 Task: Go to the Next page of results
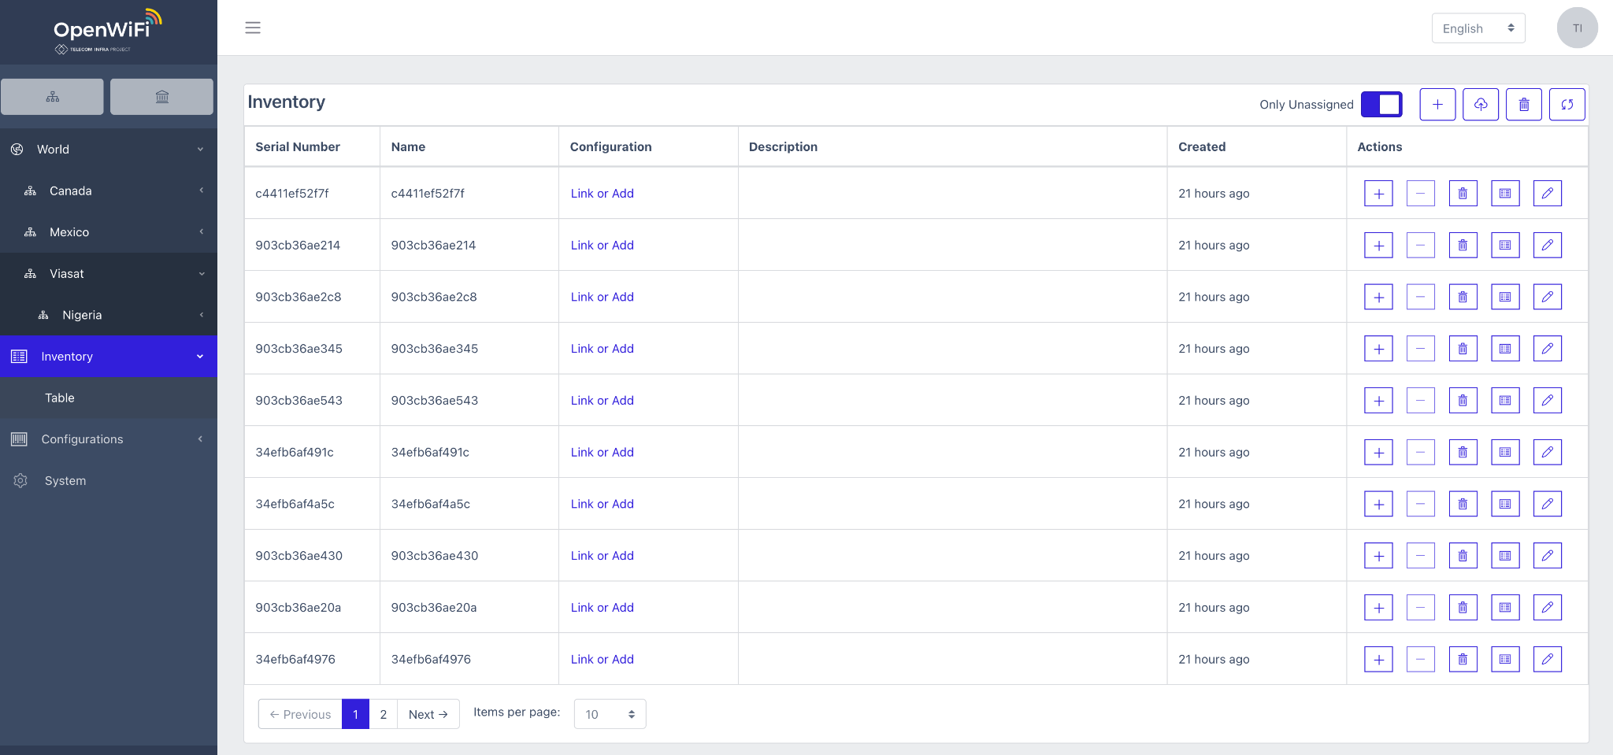tap(428, 714)
